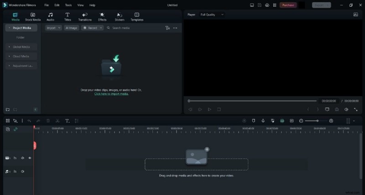
Task: Add a new folder in media panel
Action: pyautogui.click(x=8, y=109)
